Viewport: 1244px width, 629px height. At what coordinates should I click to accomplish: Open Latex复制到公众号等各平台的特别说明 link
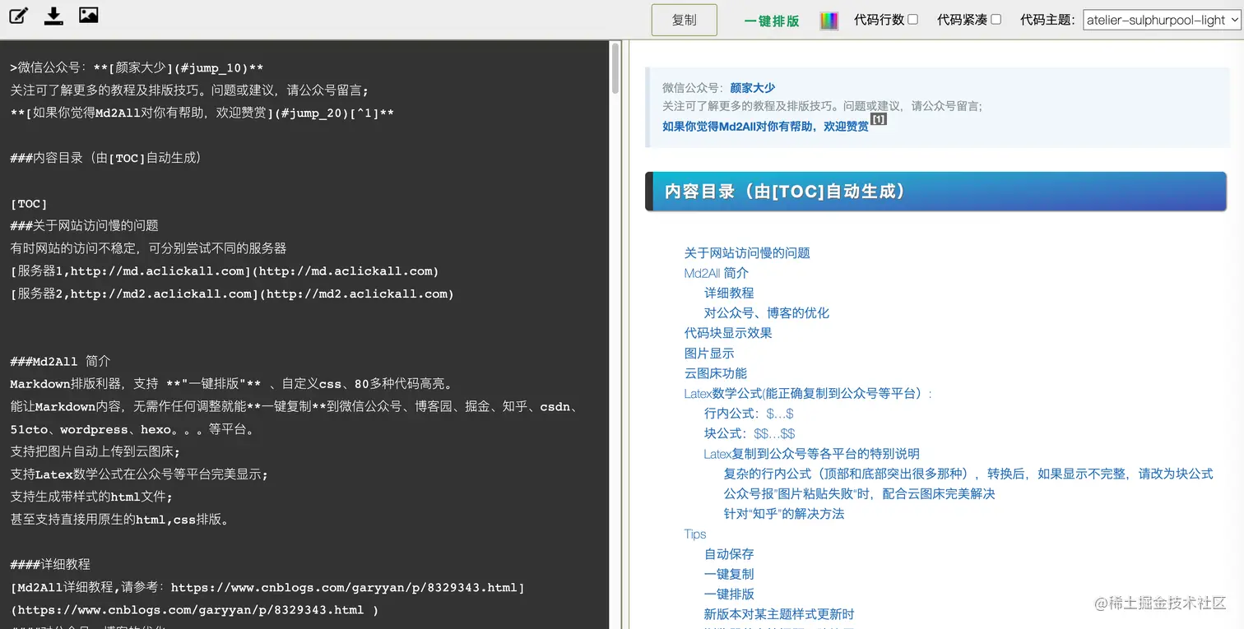coord(812,454)
